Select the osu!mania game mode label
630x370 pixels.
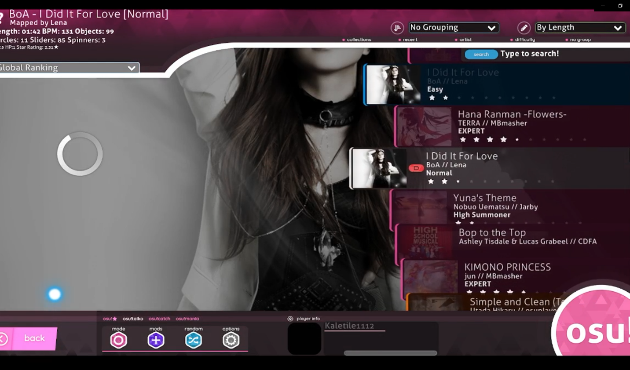pos(187,319)
